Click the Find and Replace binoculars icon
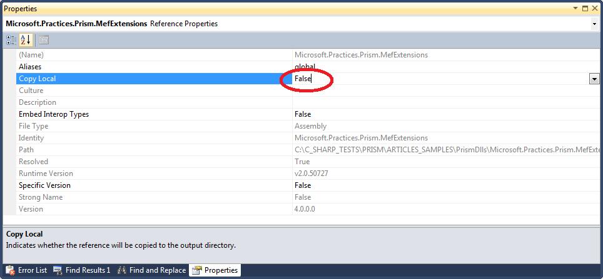 [122, 270]
